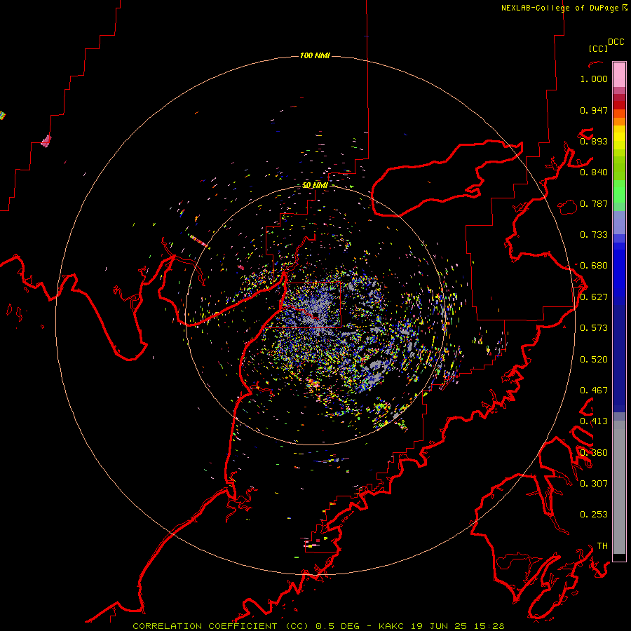Click the 0.520 value on the color scale
The width and height of the screenshot is (631, 631).
(x=594, y=360)
